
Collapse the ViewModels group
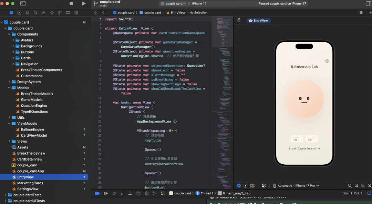pos(10,124)
